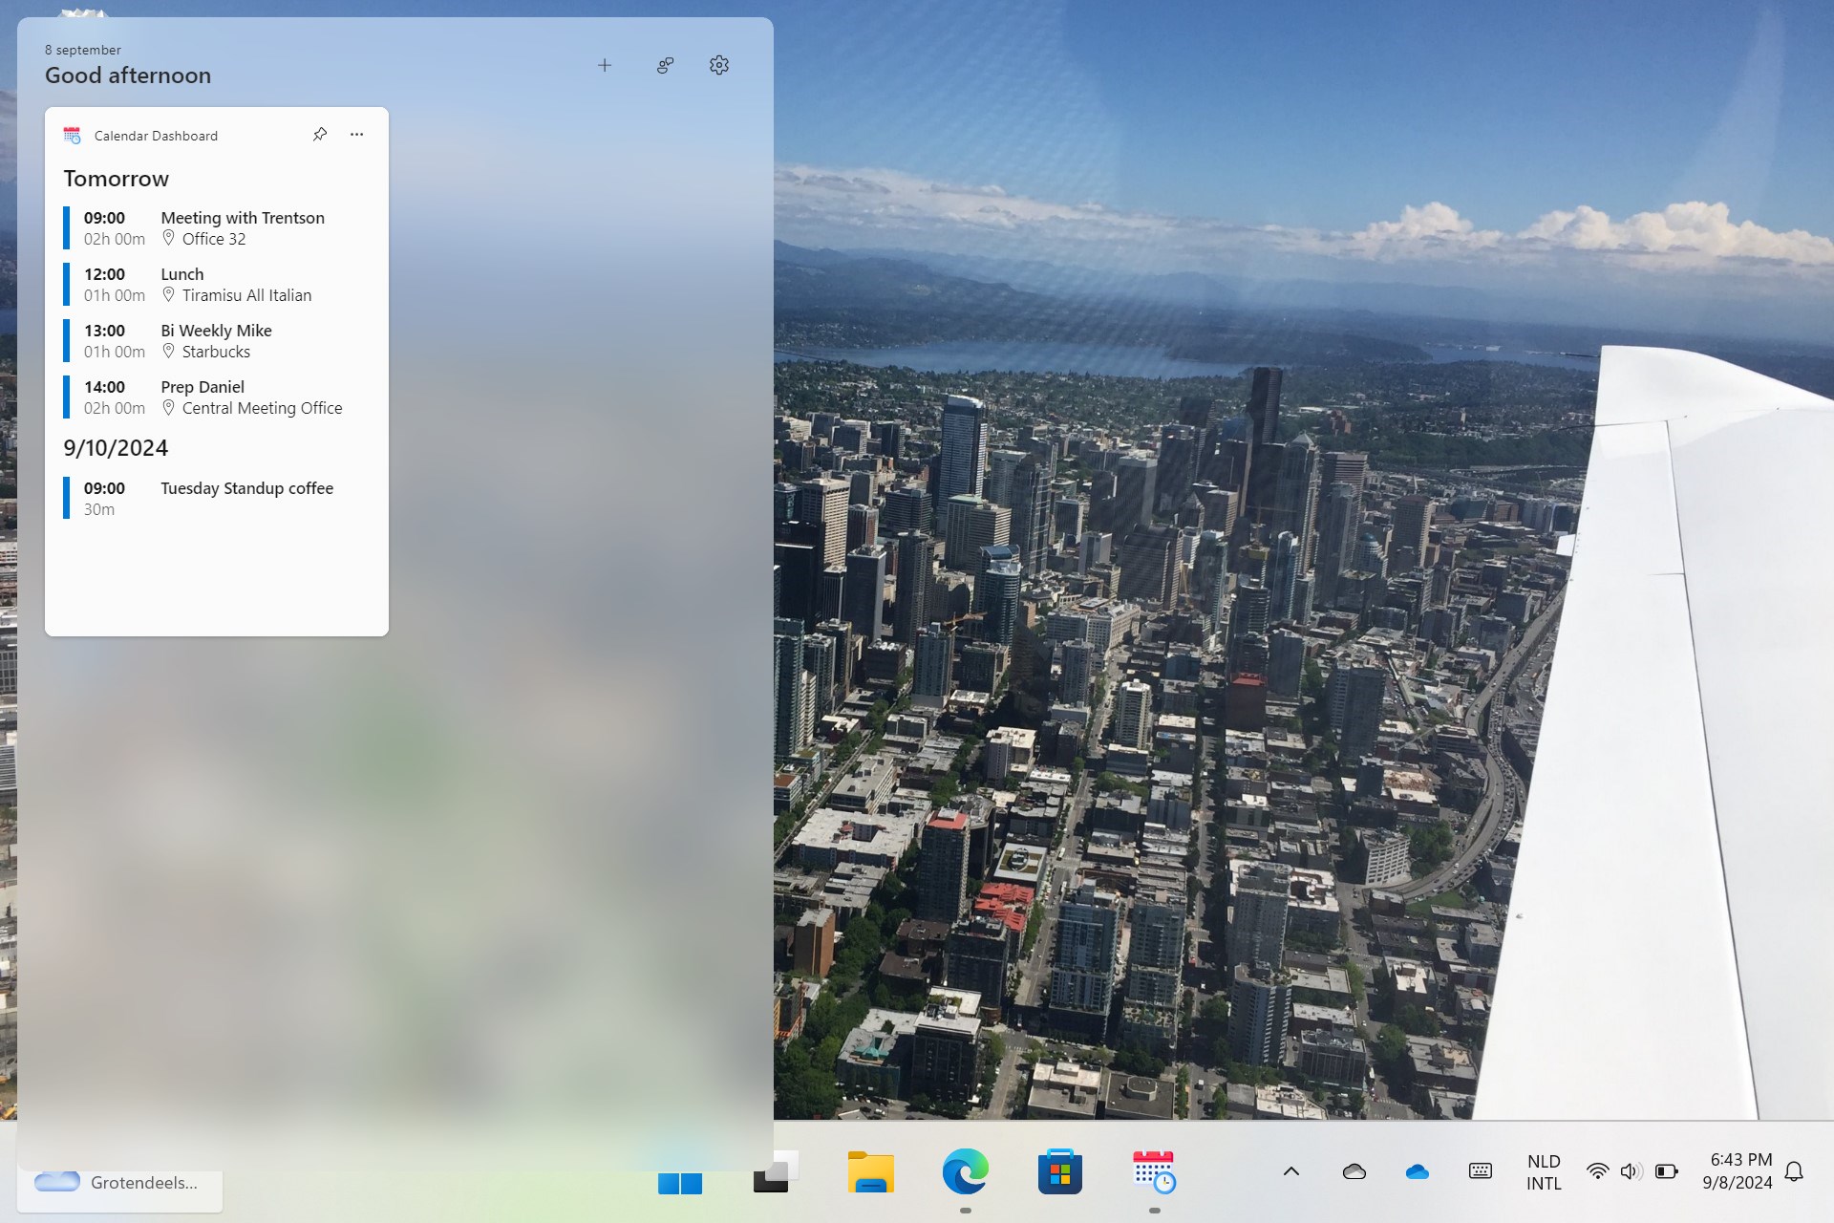Screen dimensions: 1834x1223
Task: Click the weather widget button in taskbar
Action: [x=119, y=1183]
